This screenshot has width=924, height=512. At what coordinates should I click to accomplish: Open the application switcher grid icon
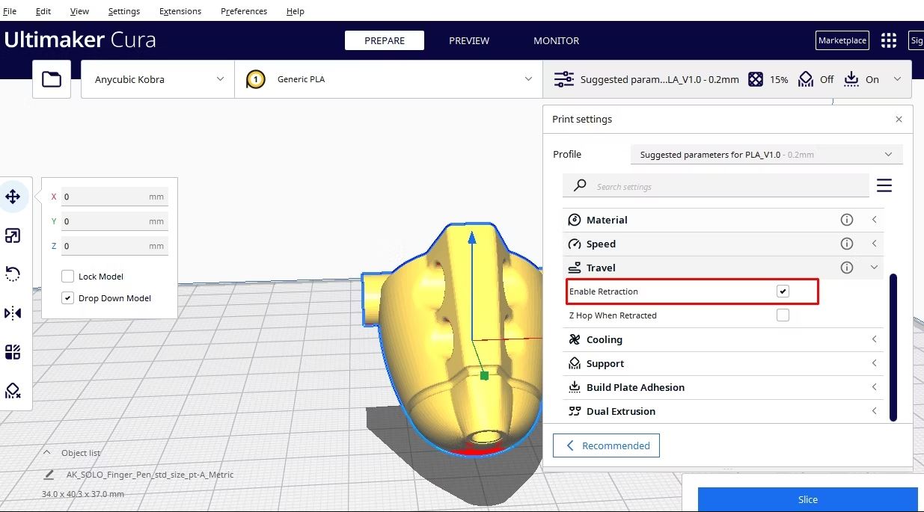point(888,40)
